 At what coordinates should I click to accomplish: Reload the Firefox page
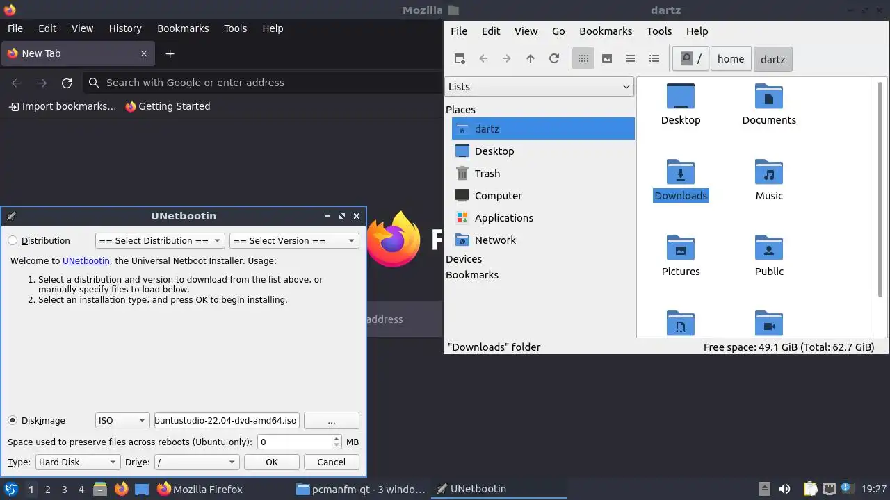pyautogui.click(x=67, y=83)
